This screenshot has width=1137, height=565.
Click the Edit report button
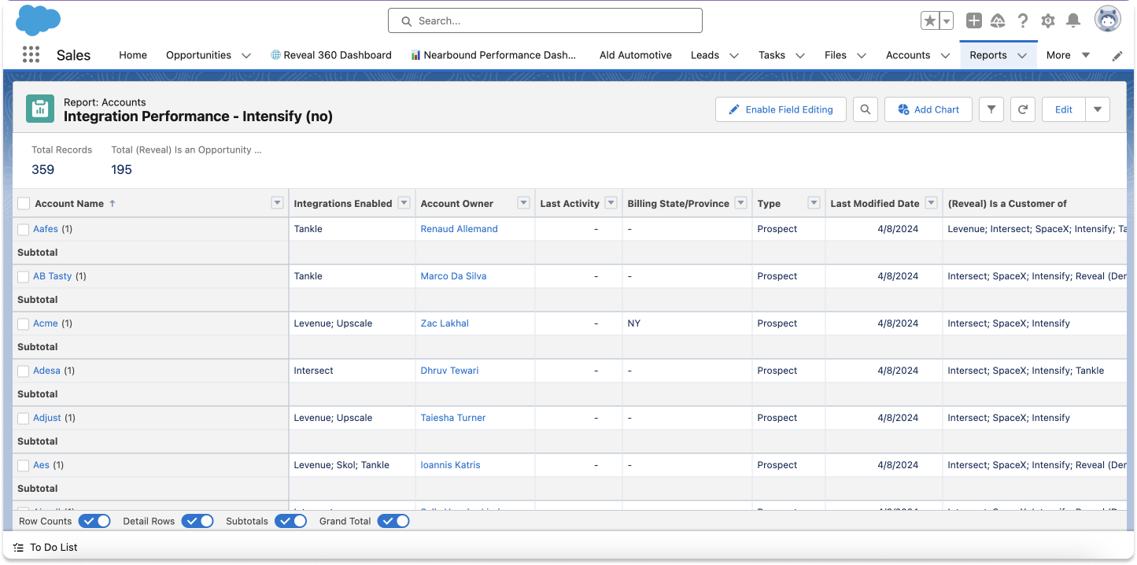(1064, 109)
